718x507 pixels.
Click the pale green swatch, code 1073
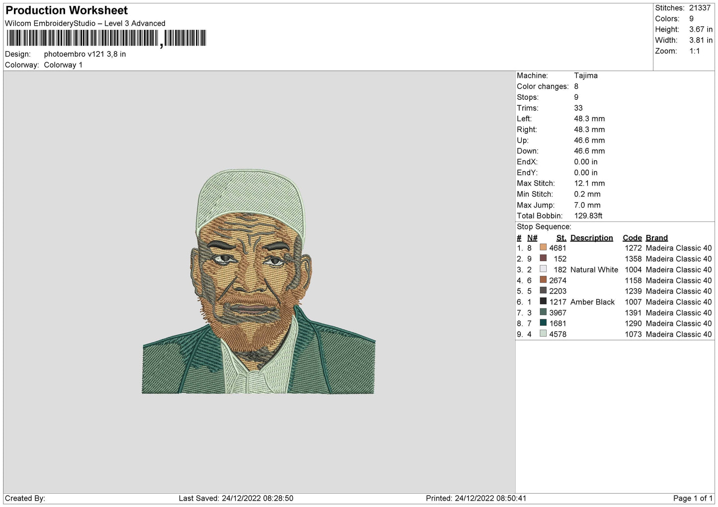[543, 334]
